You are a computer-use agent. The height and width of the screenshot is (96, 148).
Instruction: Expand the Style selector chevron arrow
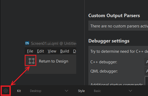pyautogui.click(x=130, y=91)
